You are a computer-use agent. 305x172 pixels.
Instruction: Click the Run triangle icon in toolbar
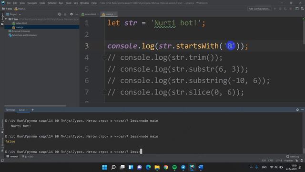point(275,9)
